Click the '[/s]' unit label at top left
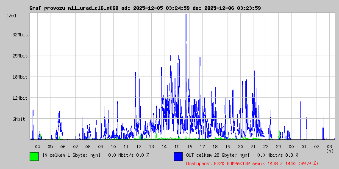The image size is (339, 169). point(11,16)
